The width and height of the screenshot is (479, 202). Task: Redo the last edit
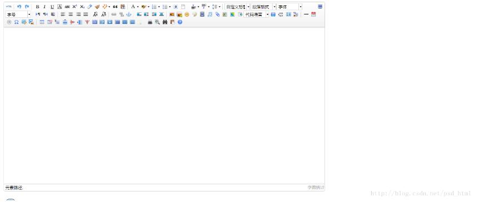tap(27, 7)
